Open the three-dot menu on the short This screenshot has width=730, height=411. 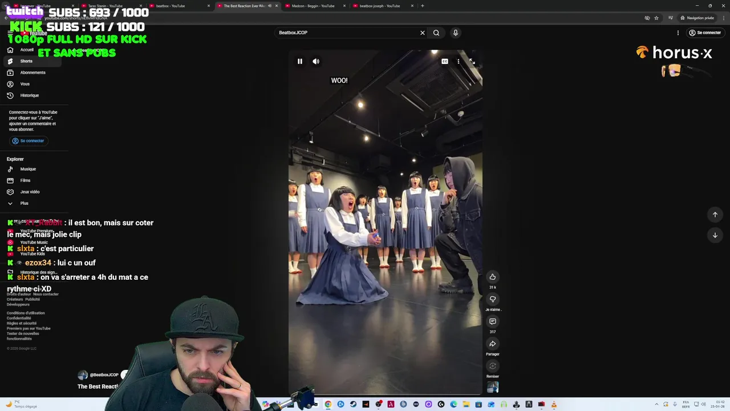(x=458, y=61)
